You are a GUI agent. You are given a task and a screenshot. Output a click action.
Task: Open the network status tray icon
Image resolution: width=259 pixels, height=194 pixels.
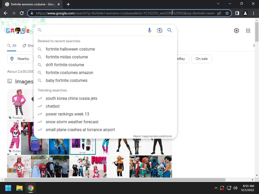click(229, 188)
